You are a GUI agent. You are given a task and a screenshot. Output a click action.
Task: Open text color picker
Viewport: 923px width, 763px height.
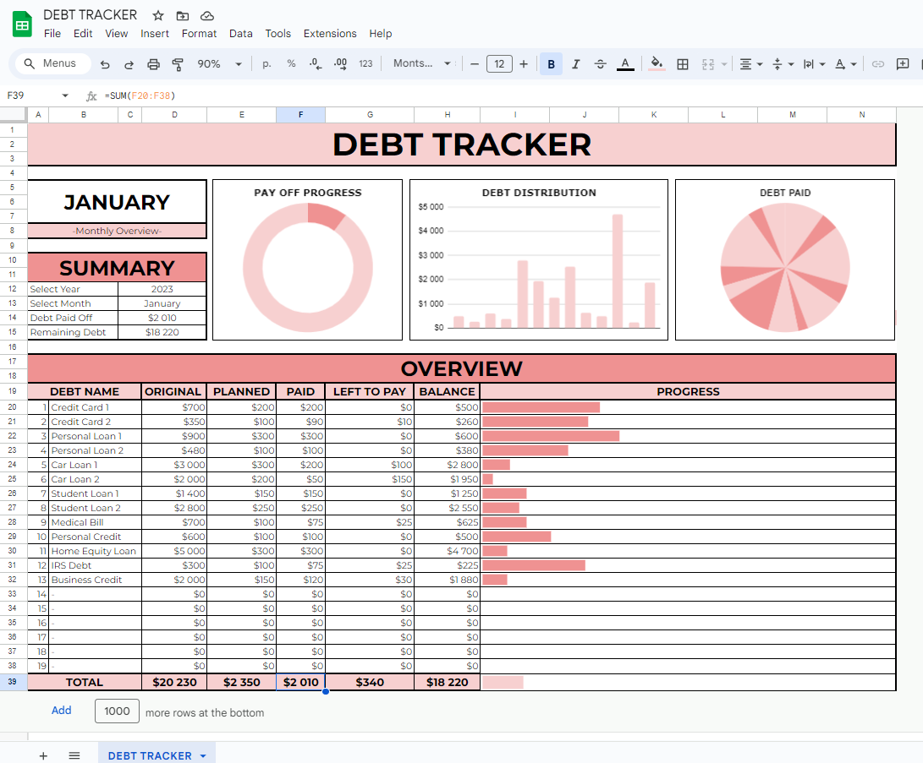pyautogui.click(x=625, y=64)
